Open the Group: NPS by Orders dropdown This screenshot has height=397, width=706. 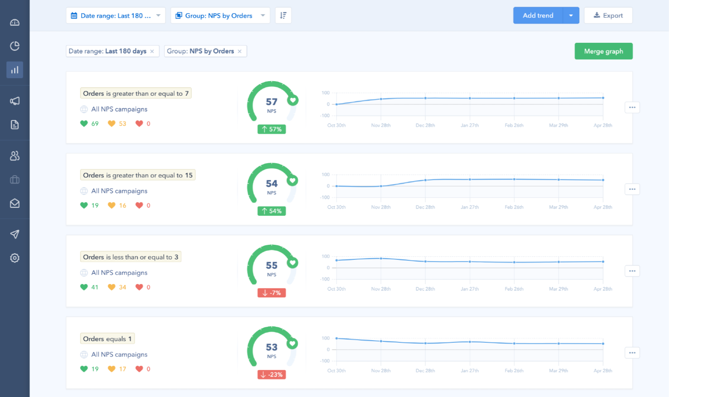click(220, 15)
